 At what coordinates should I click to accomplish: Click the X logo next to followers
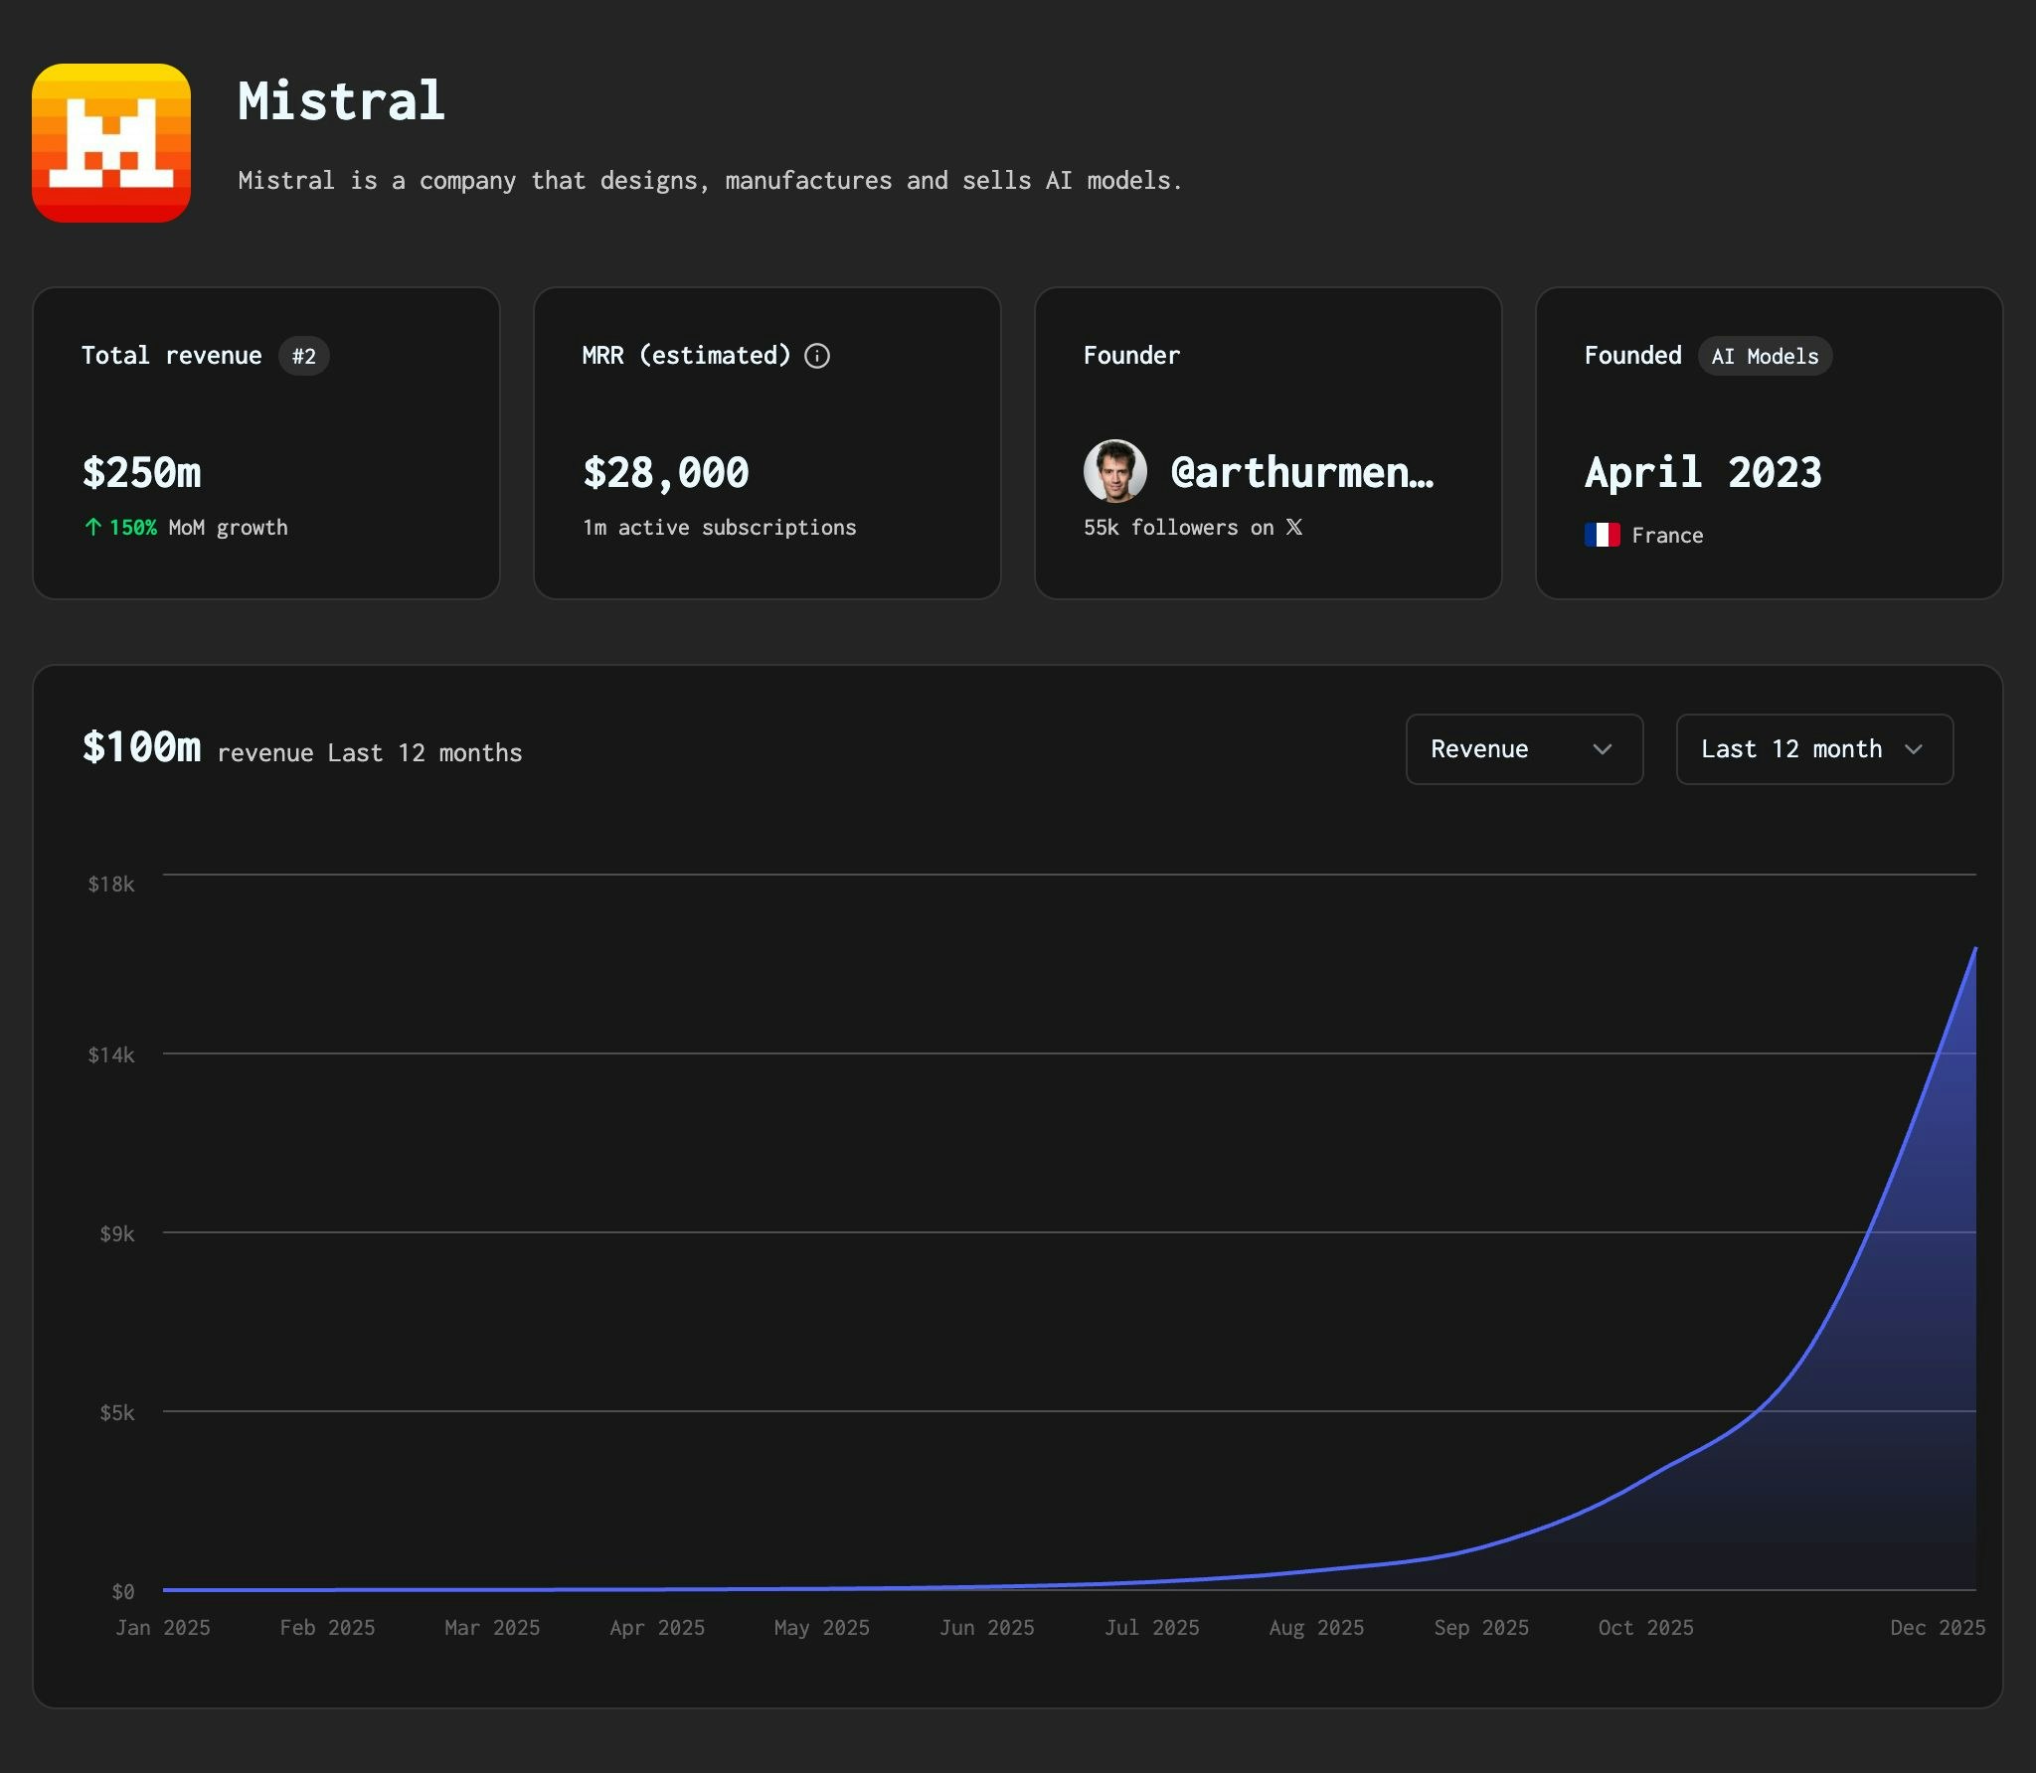[1293, 528]
